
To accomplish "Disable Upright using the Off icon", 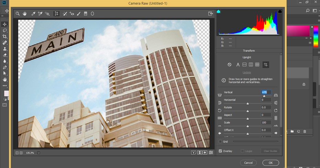I will click(230, 65).
